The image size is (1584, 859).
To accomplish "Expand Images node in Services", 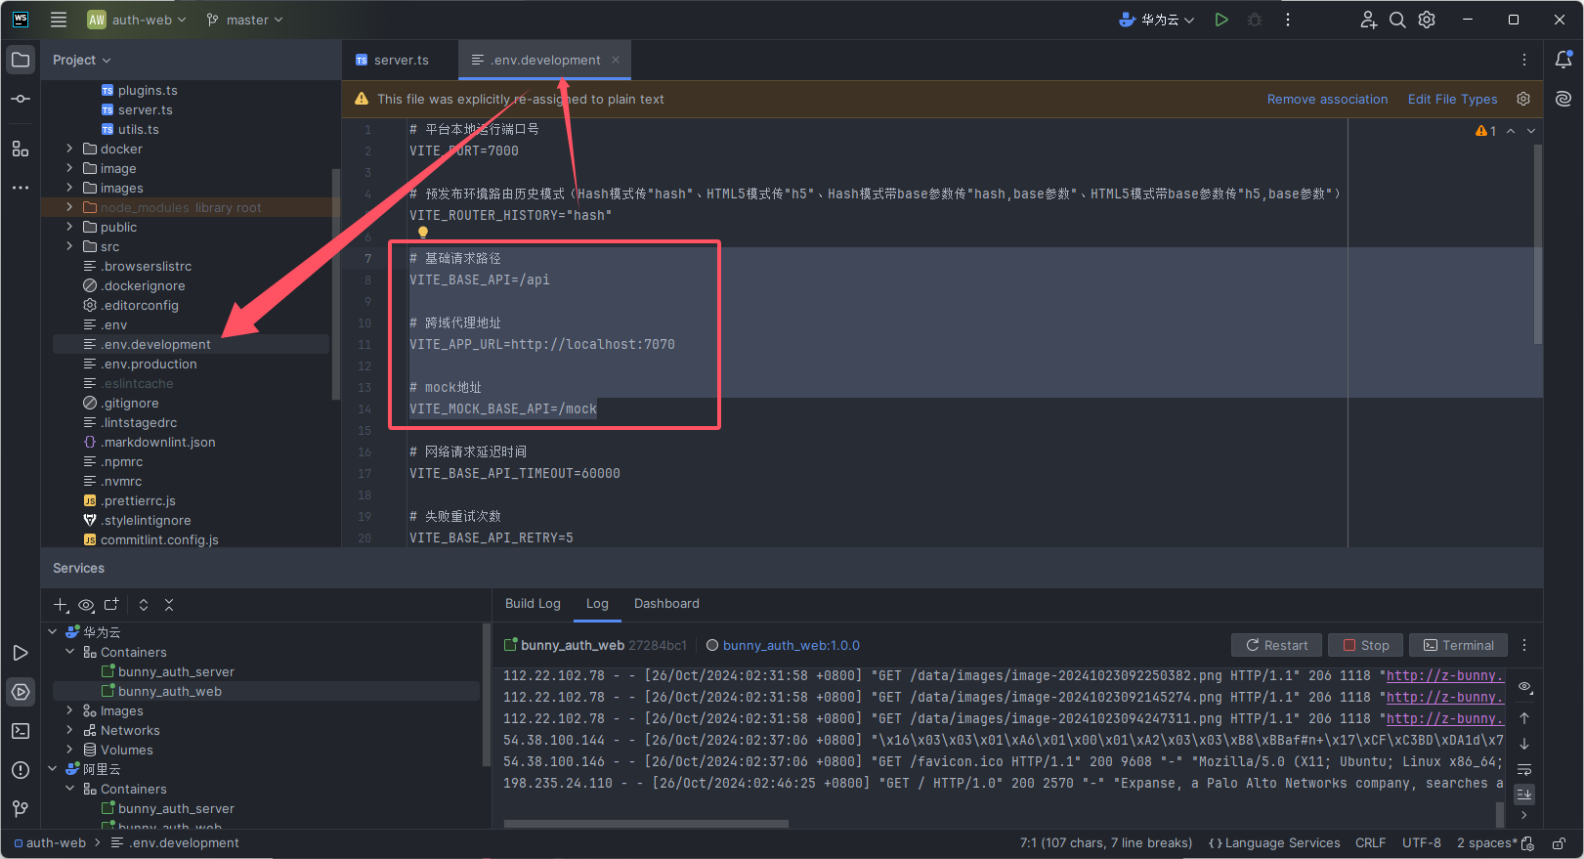I will (69, 710).
